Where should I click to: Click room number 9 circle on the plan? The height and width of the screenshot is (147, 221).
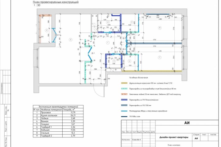(x=132, y=22)
